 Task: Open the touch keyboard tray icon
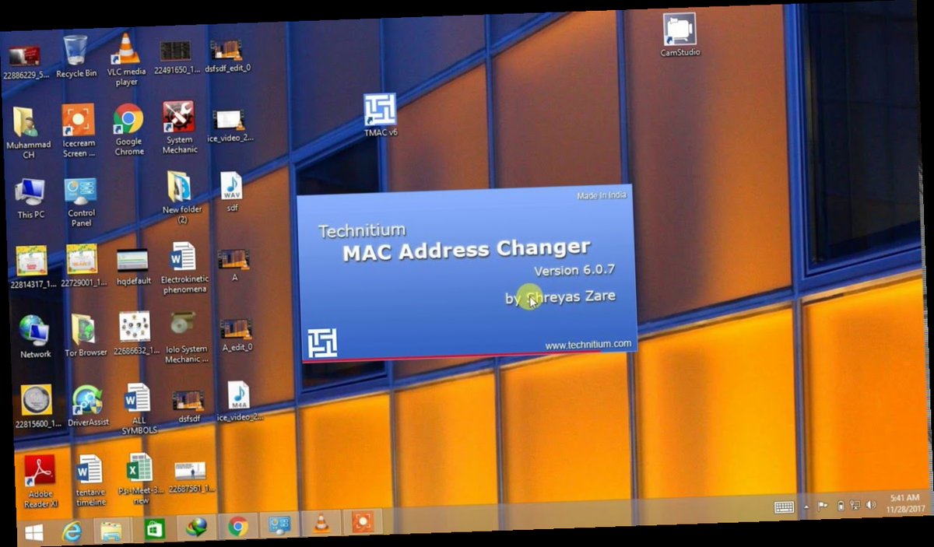click(x=784, y=507)
